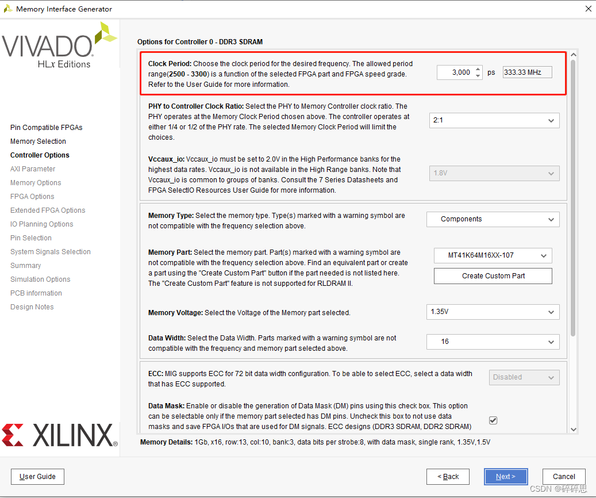Open the Memory Type dropdown showing Components

(x=493, y=219)
